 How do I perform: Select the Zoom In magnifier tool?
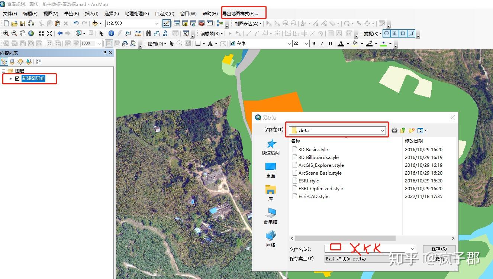pyautogui.click(x=6, y=34)
